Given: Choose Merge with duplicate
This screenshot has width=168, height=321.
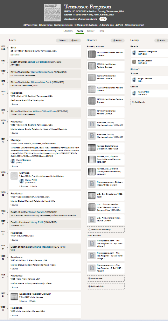Looking at the screenshot, I should [86, 25].
